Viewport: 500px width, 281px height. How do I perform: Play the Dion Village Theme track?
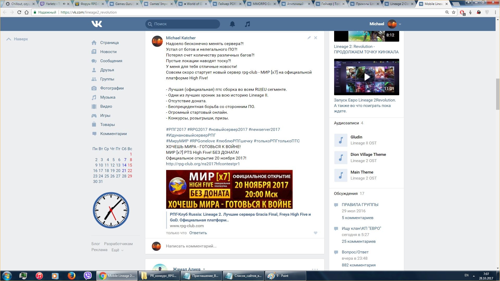(x=341, y=158)
